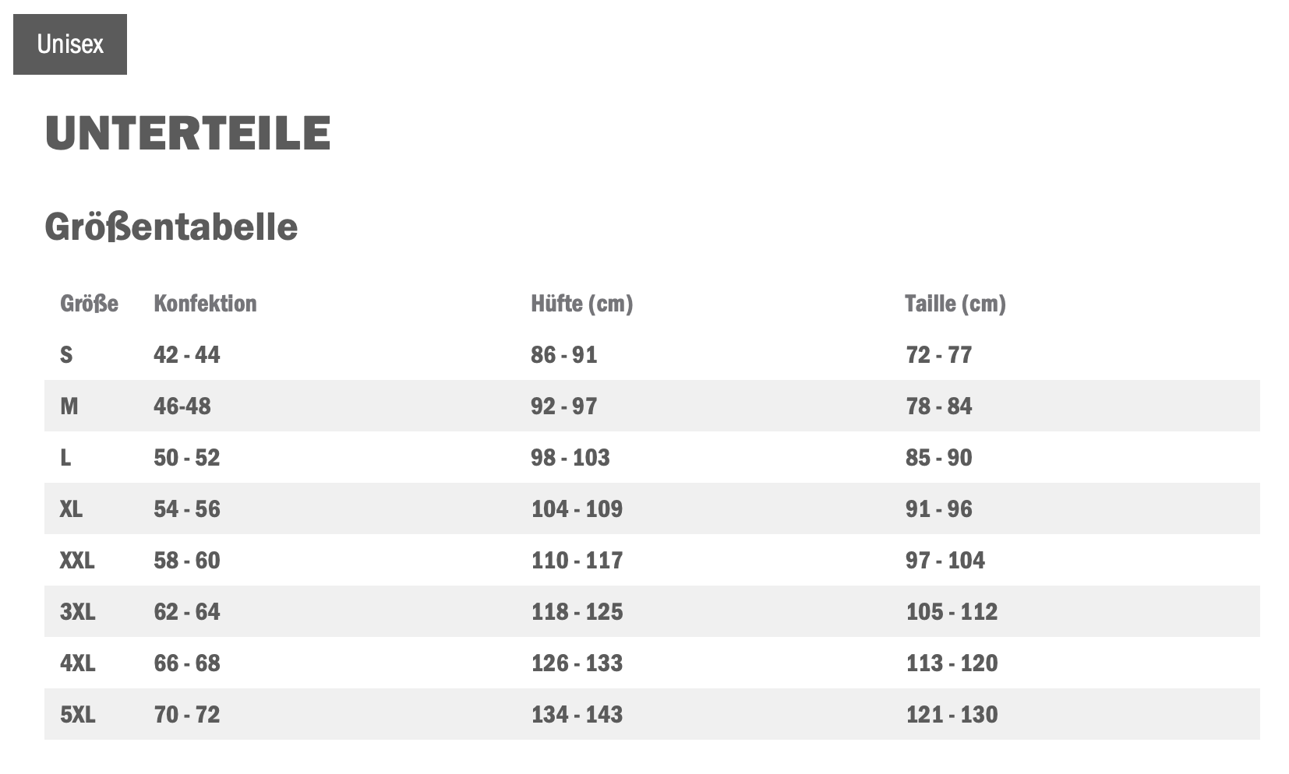
Task: Click the Taille (cm) column header
Action: (x=955, y=304)
